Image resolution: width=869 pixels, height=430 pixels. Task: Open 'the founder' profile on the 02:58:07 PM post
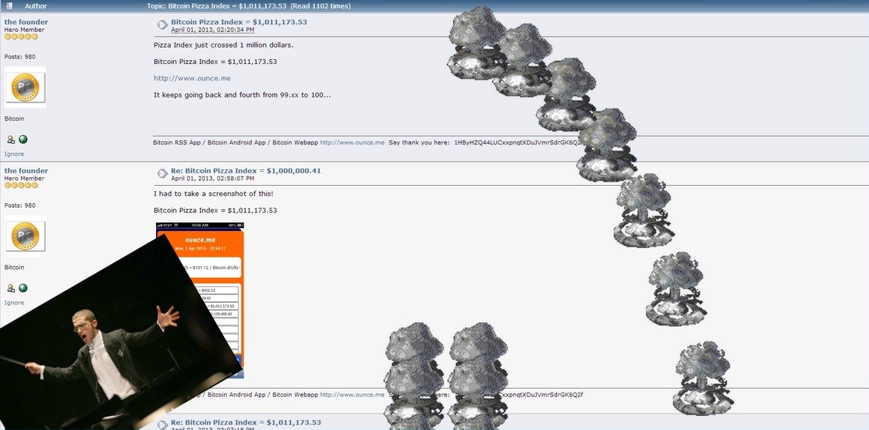26,171
